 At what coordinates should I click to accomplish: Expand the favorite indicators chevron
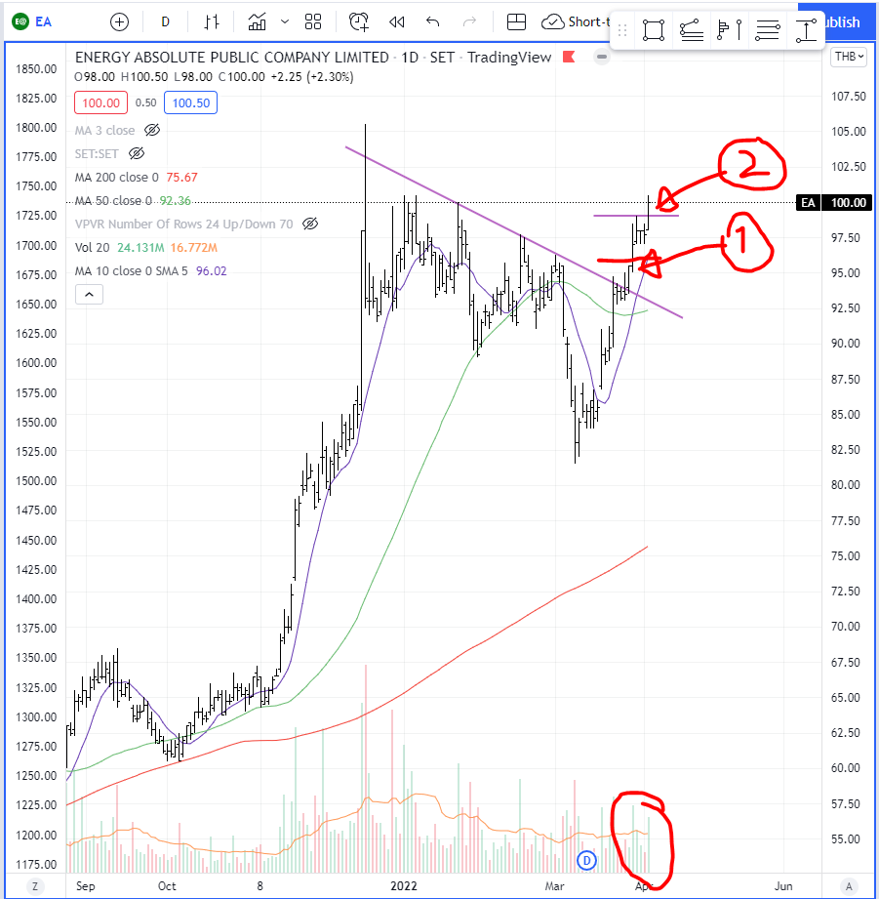click(285, 21)
